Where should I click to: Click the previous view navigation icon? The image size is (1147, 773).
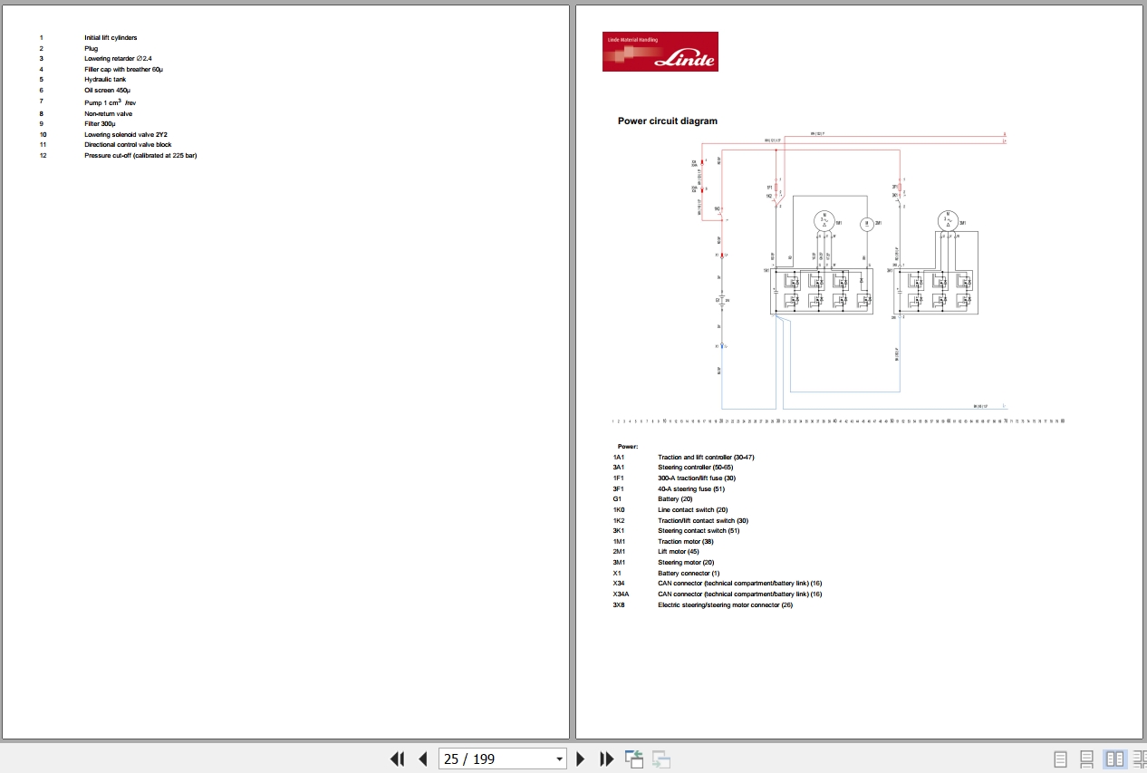[x=634, y=759]
